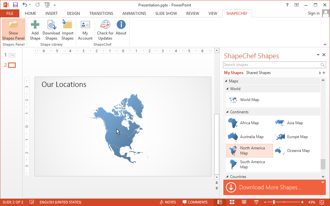This screenshot has height=206, width=330.
Task: Add a new shape library tab with plus
Action: click(324, 73)
